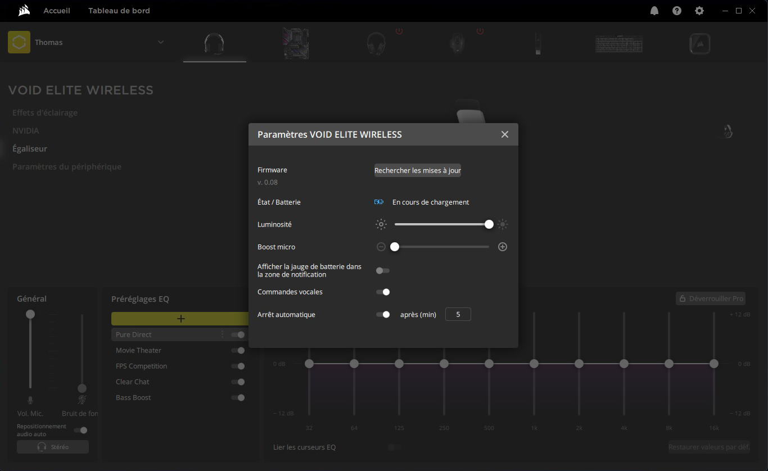
Task: Click the 250 Hz EQ band slider handle
Action: tap(444, 364)
